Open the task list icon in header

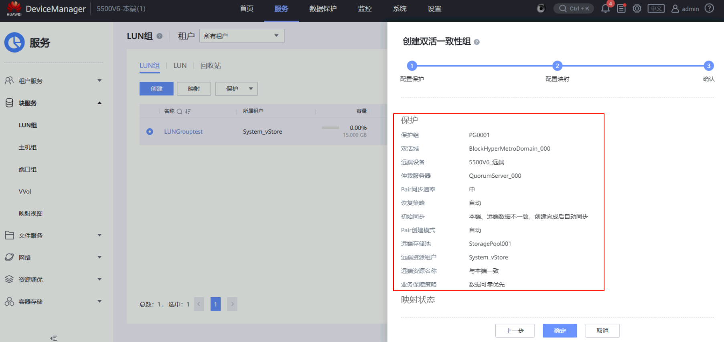pos(621,9)
